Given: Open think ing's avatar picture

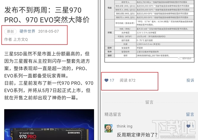Looking at the screenshot, I should coord(109,128).
